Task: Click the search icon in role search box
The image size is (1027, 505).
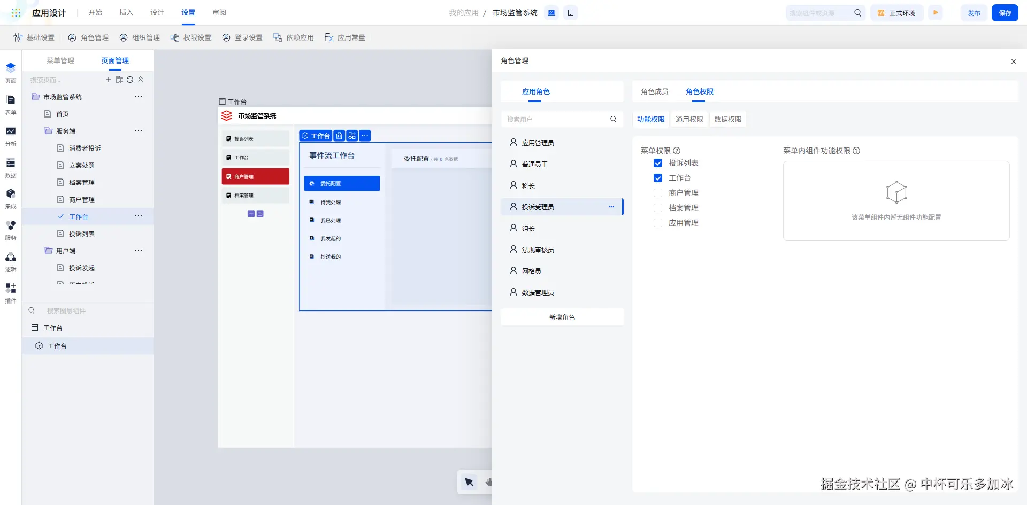Action: (614, 119)
